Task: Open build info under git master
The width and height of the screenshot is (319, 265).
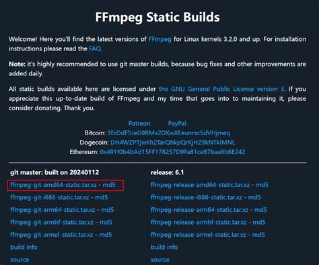Action: coord(24,248)
